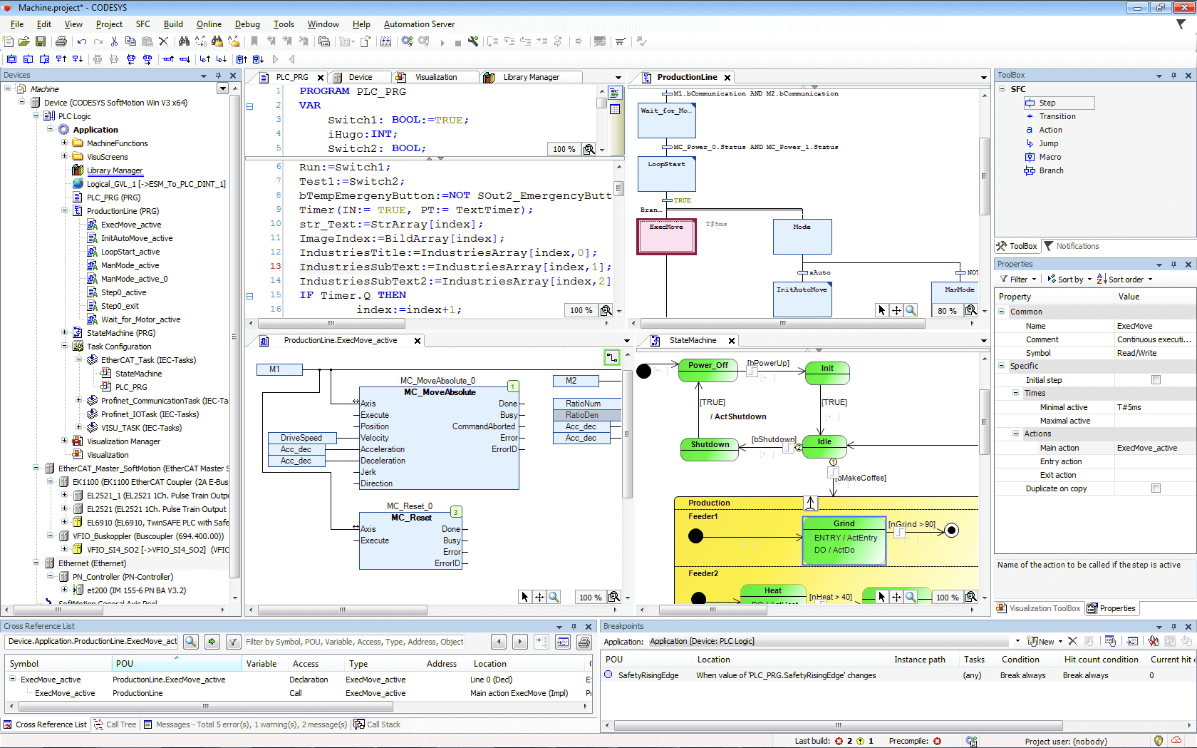Screen dimensions: 1197x748
Task: Type in the Cross Reference List filter field
Action: click(x=356, y=641)
